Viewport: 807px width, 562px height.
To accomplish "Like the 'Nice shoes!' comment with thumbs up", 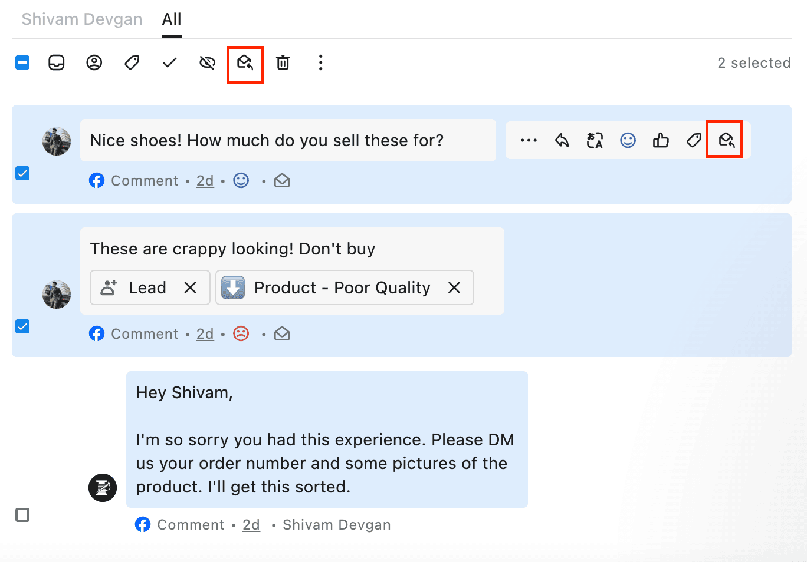I will coord(661,140).
